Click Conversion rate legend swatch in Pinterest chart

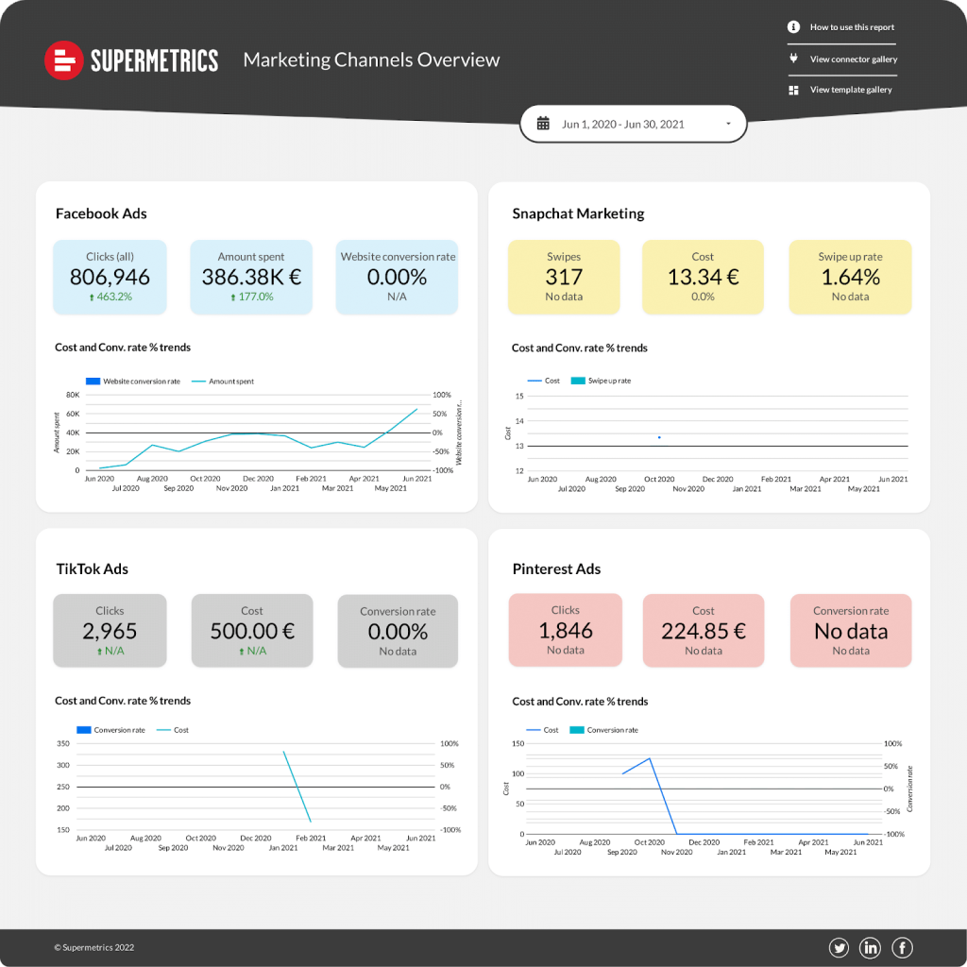(577, 730)
